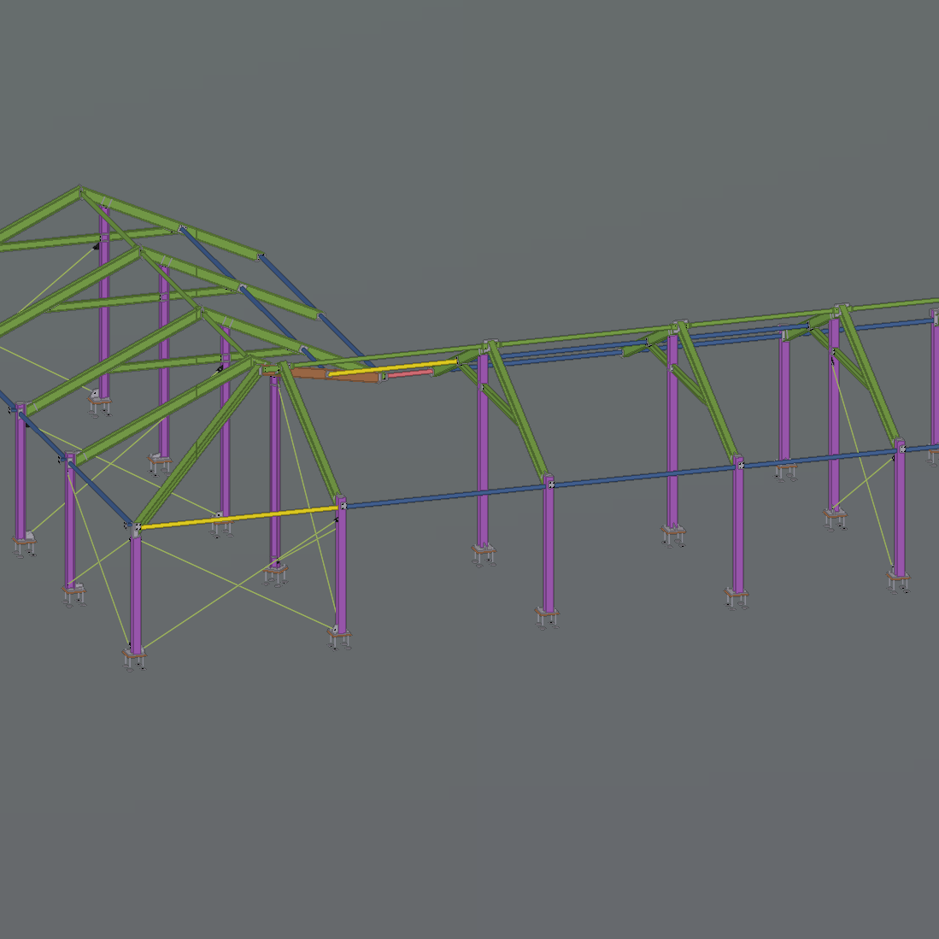Pick the upper yellow beam above the pink member
This screenshot has width=939, height=939.
point(393,367)
